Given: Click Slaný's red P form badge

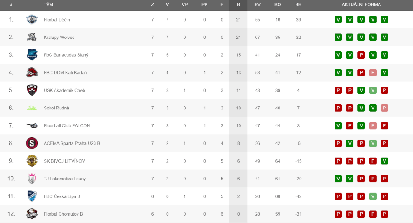Looking at the screenshot, I should (x=361, y=55).
